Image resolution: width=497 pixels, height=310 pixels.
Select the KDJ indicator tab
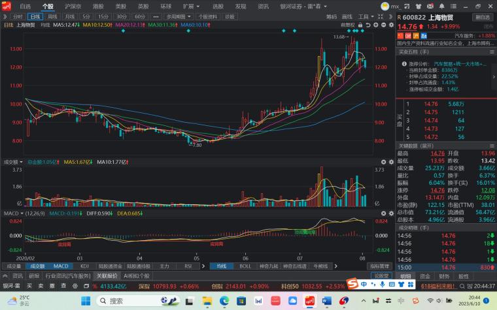[84, 266]
